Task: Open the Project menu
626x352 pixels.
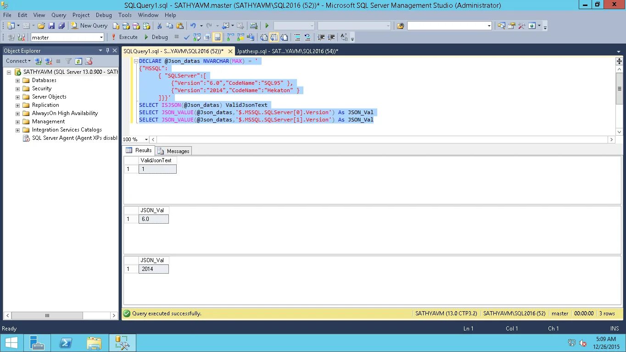Action: 81,15
